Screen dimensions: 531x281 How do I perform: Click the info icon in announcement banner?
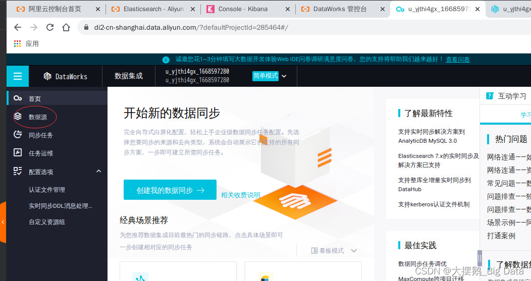point(166,60)
